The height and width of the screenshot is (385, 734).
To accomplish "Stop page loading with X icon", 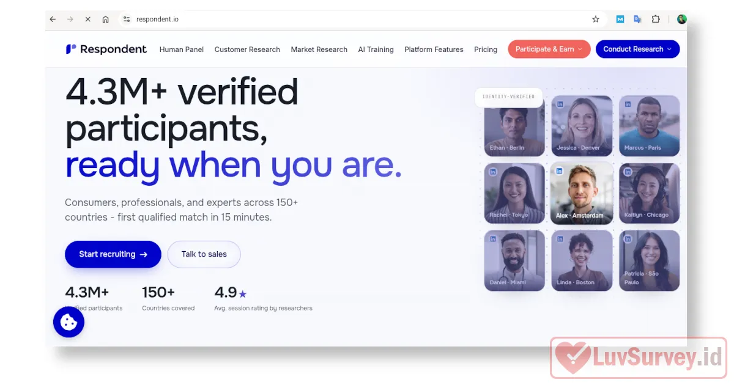I will [x=87, y=19].
